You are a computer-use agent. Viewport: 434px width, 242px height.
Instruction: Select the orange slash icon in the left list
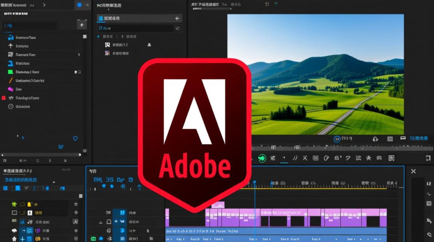tap(10, 81)
